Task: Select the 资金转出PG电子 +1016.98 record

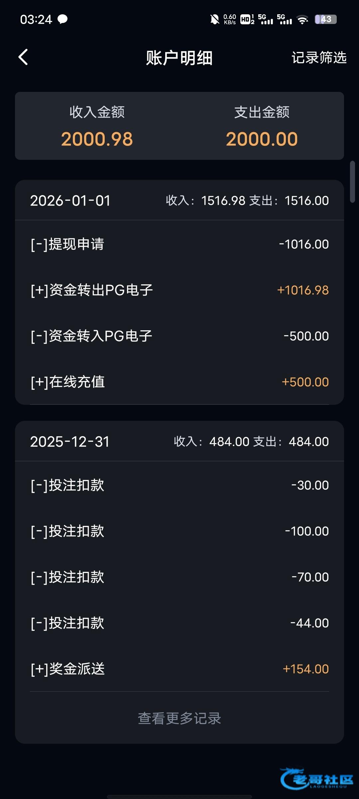Action: [x=179, y=290]
